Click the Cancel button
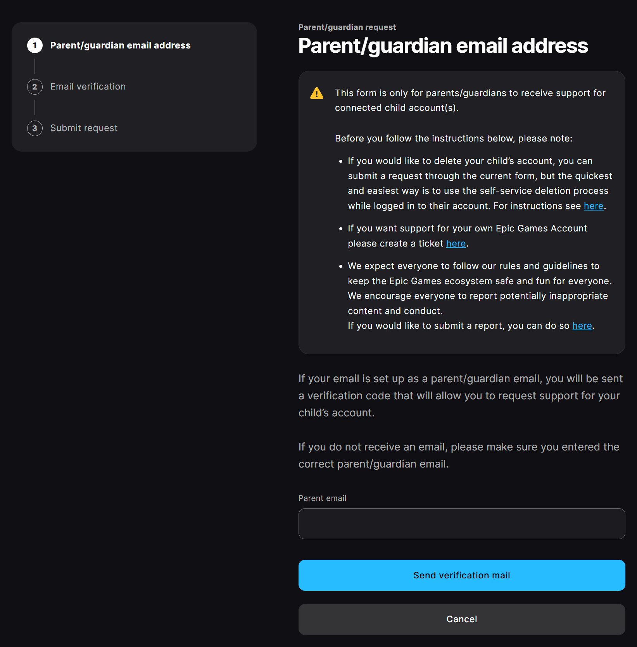This screenshot has height=647, width=637. pos(462,619)
